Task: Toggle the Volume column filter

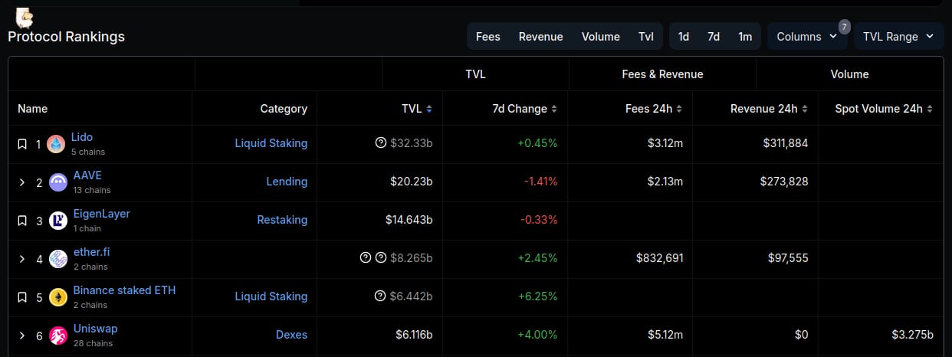Action: point(600,37)
